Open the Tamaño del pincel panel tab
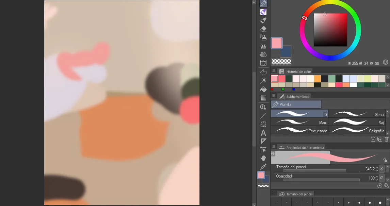 [x=296, y=194]
